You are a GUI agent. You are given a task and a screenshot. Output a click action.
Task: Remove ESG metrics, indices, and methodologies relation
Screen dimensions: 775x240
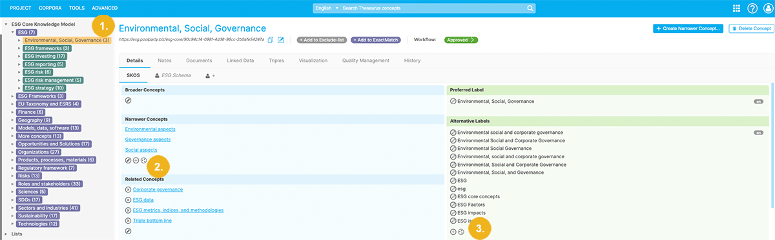click(128, 210)
